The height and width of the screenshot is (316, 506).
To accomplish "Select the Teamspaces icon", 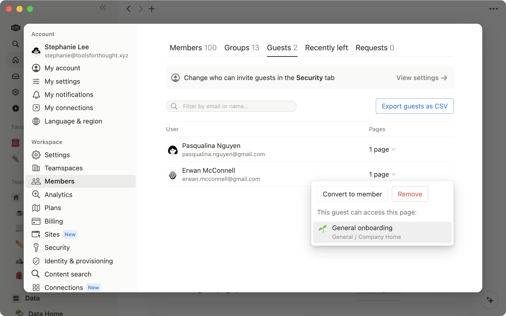I will tap(36, 167).
